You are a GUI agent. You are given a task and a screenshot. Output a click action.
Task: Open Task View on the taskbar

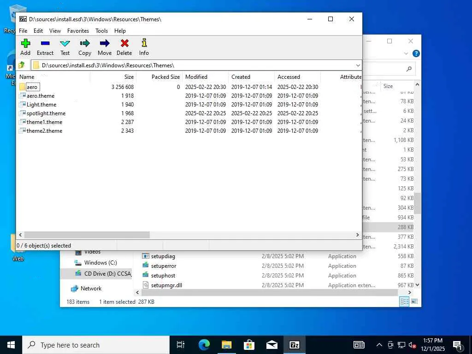pyautogui.click(x=181, y=345)
